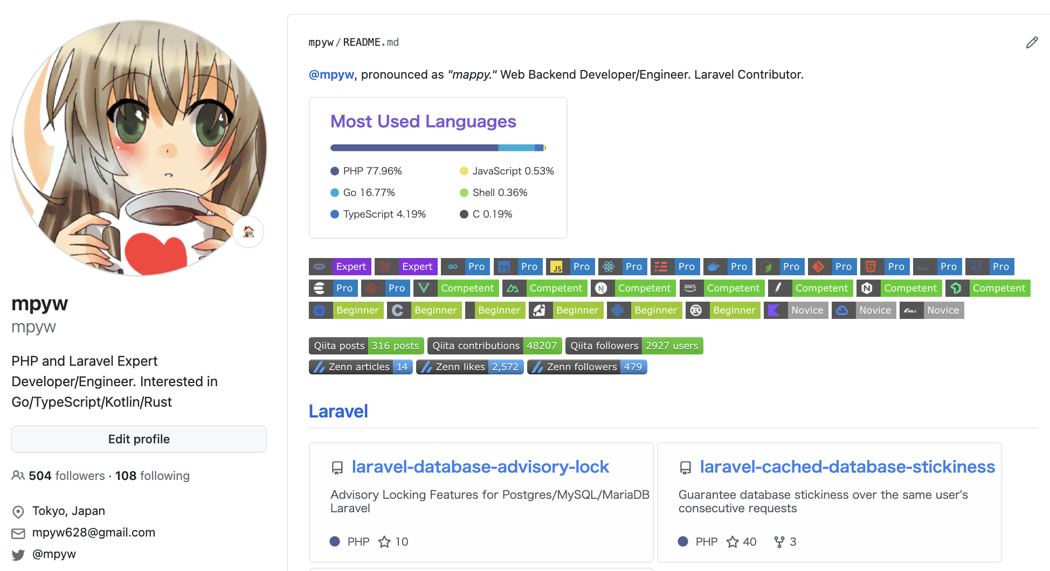Click the envelope email icon
1050x571 pixels.
pos(18,533)
